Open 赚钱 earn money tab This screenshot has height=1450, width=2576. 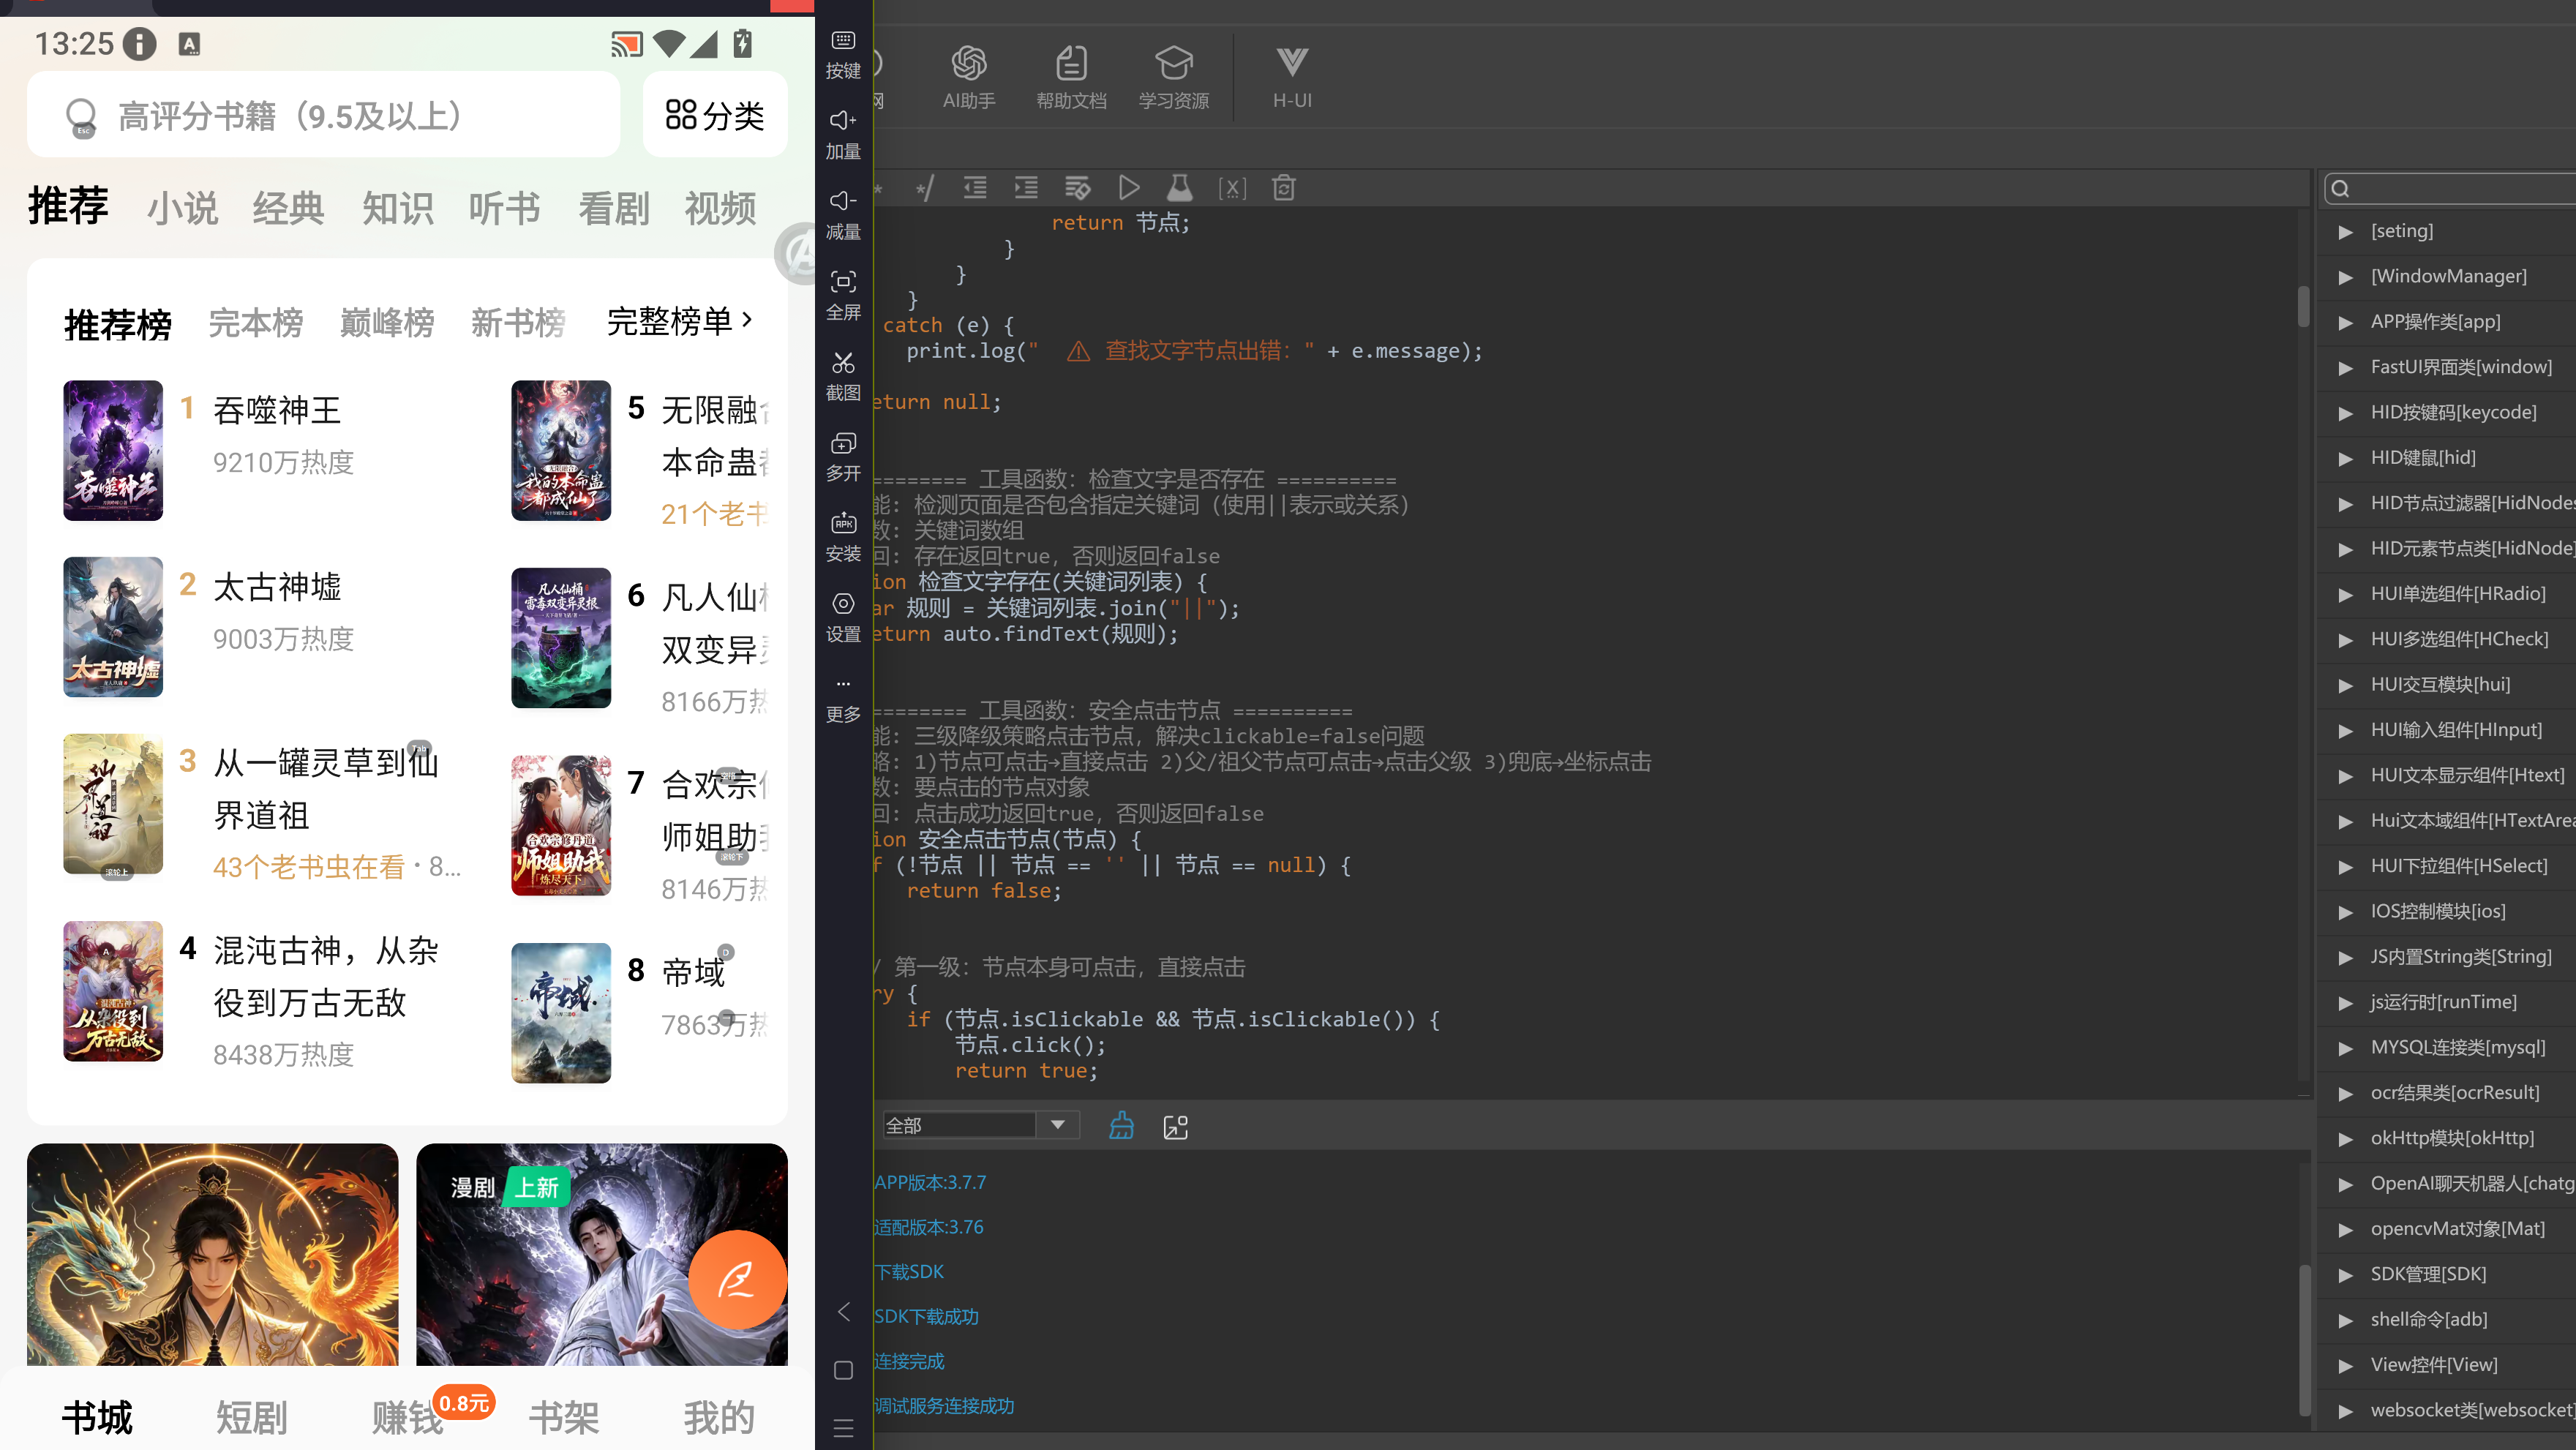point(407,1417)
